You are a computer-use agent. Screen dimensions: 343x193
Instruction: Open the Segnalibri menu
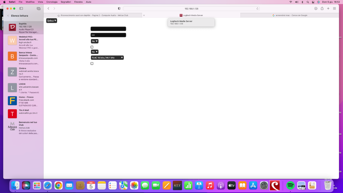coord(66,2)
